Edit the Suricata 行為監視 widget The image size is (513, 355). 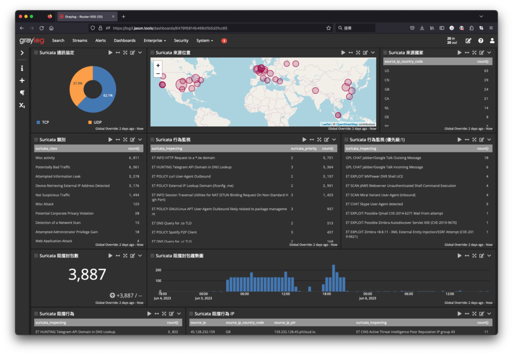tap(327, 140)
